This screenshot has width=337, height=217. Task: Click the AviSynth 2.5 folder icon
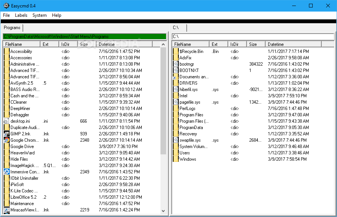[x=7, y=83]
